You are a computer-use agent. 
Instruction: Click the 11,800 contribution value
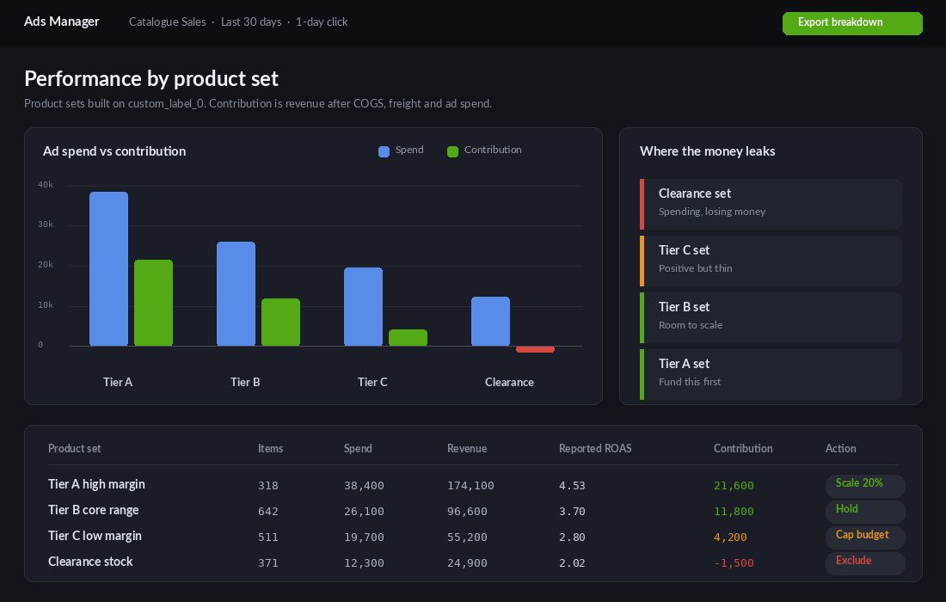tap(734, 512)
